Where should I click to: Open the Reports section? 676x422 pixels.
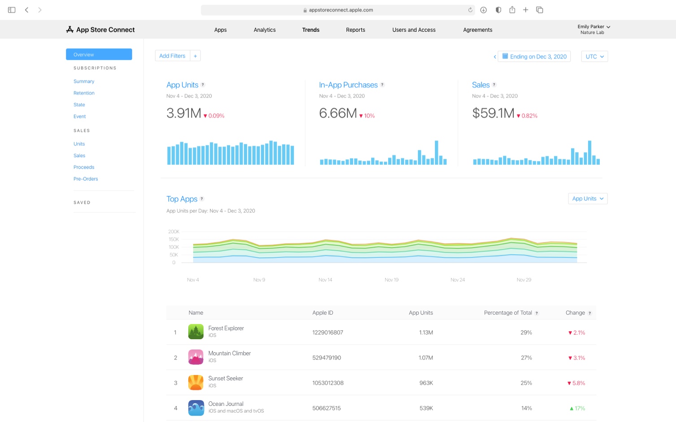(x=355, y=30)
